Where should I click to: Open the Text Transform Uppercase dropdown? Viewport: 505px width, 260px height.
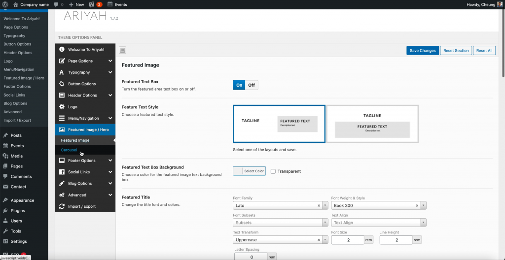click(280, 240)
